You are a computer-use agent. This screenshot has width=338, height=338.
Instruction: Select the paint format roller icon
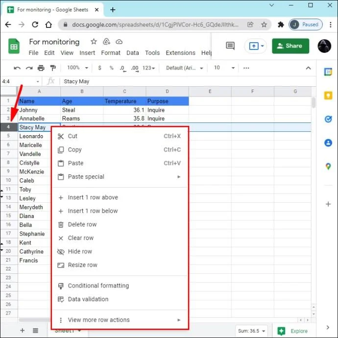[x=53, y=68]
